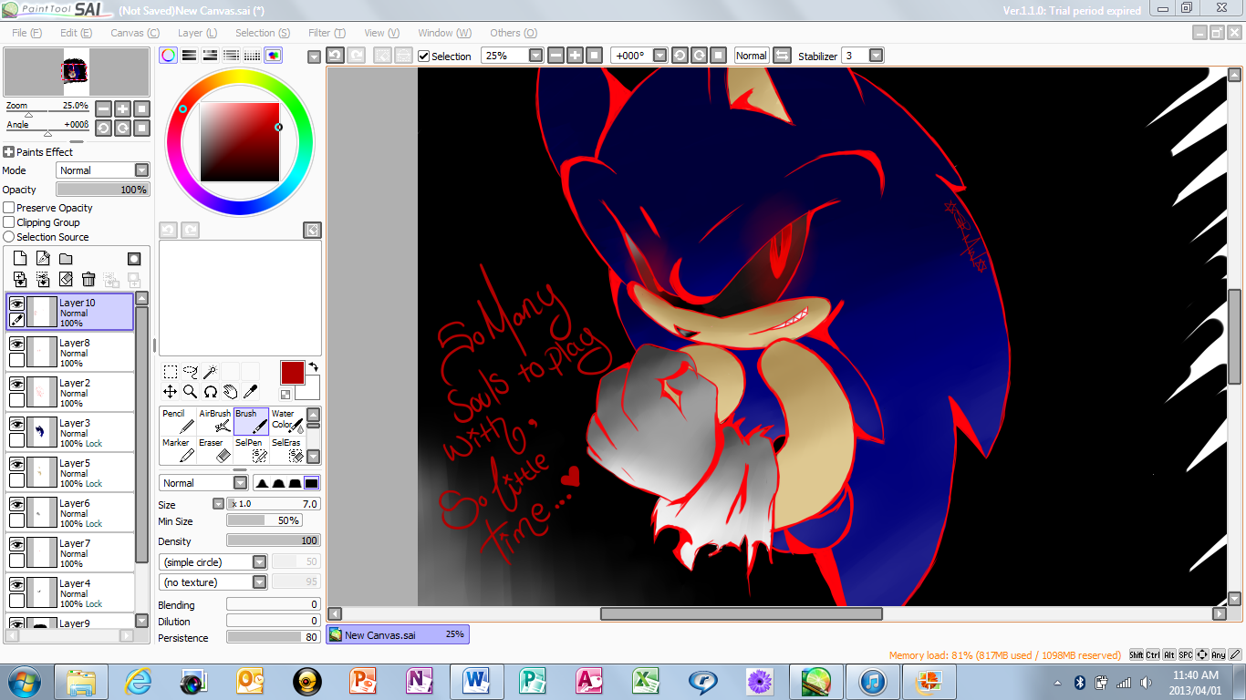The image size is (1246, 700).
Task: Open the brush Size multiplier dropdown
Action: click(218, 504)
